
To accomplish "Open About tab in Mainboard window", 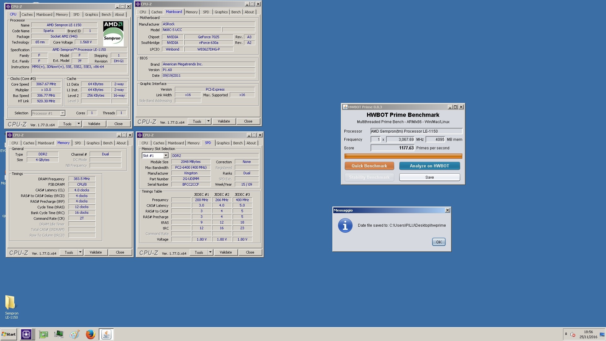I will pyautogui.click(x=249, y=12).
